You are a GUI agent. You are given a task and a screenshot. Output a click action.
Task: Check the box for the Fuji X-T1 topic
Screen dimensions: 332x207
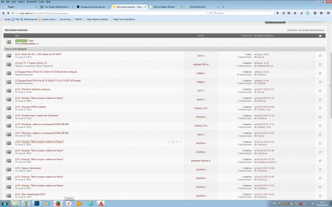pyautogui.click(x=320, y=65)
